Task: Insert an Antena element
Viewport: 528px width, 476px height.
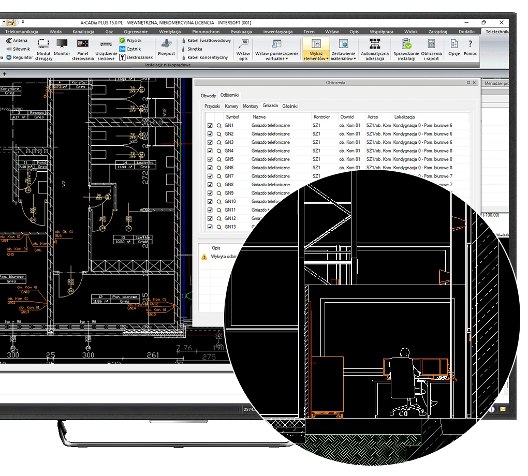Action: 17,40
